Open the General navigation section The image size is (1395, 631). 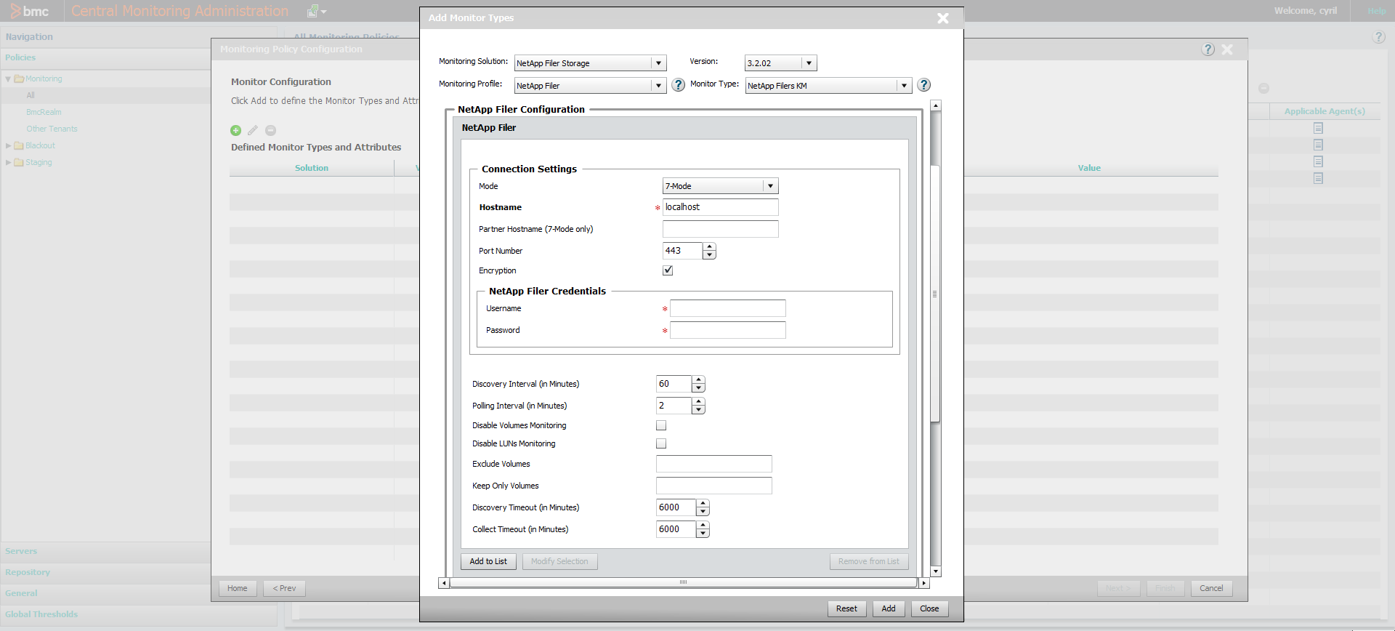(x=21, y=593)
